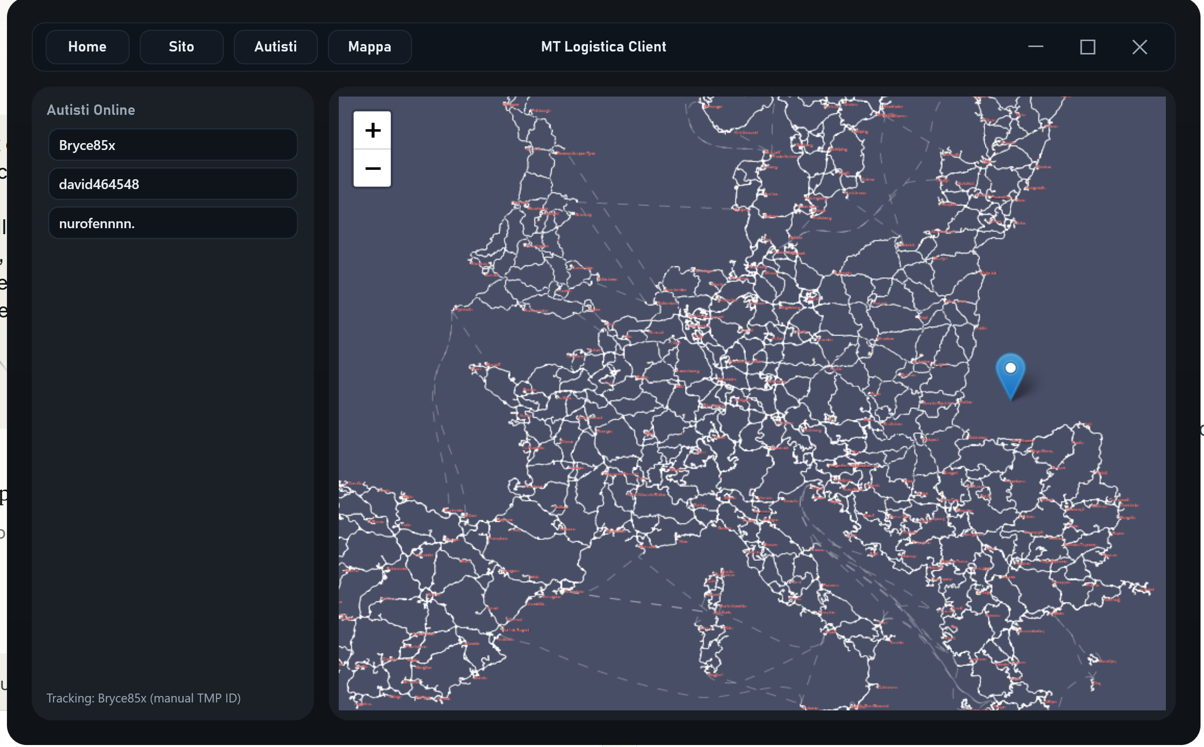
Task: Click the zoom out minus icon
Action: (x=372, y=168)
